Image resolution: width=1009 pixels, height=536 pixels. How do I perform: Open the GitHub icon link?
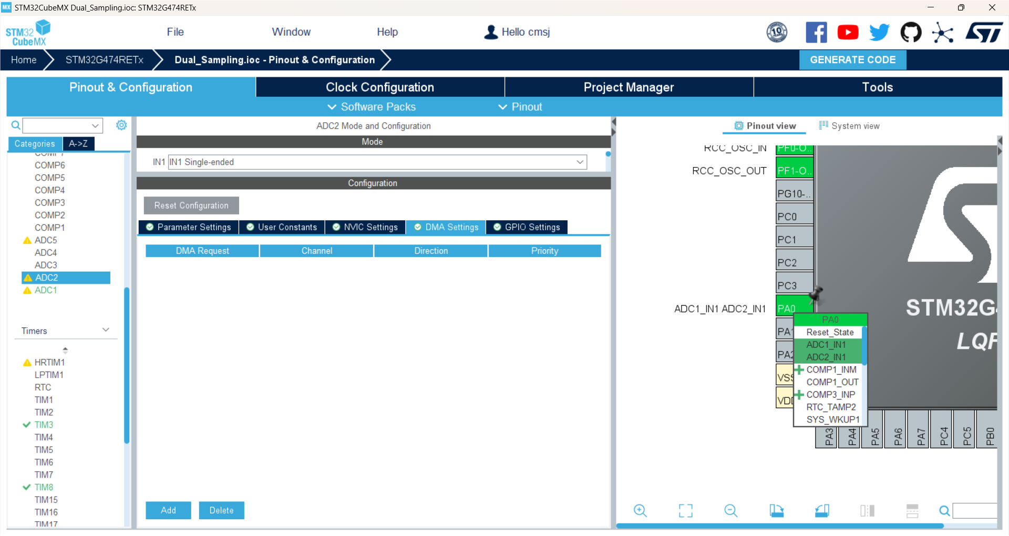[911, 33]
